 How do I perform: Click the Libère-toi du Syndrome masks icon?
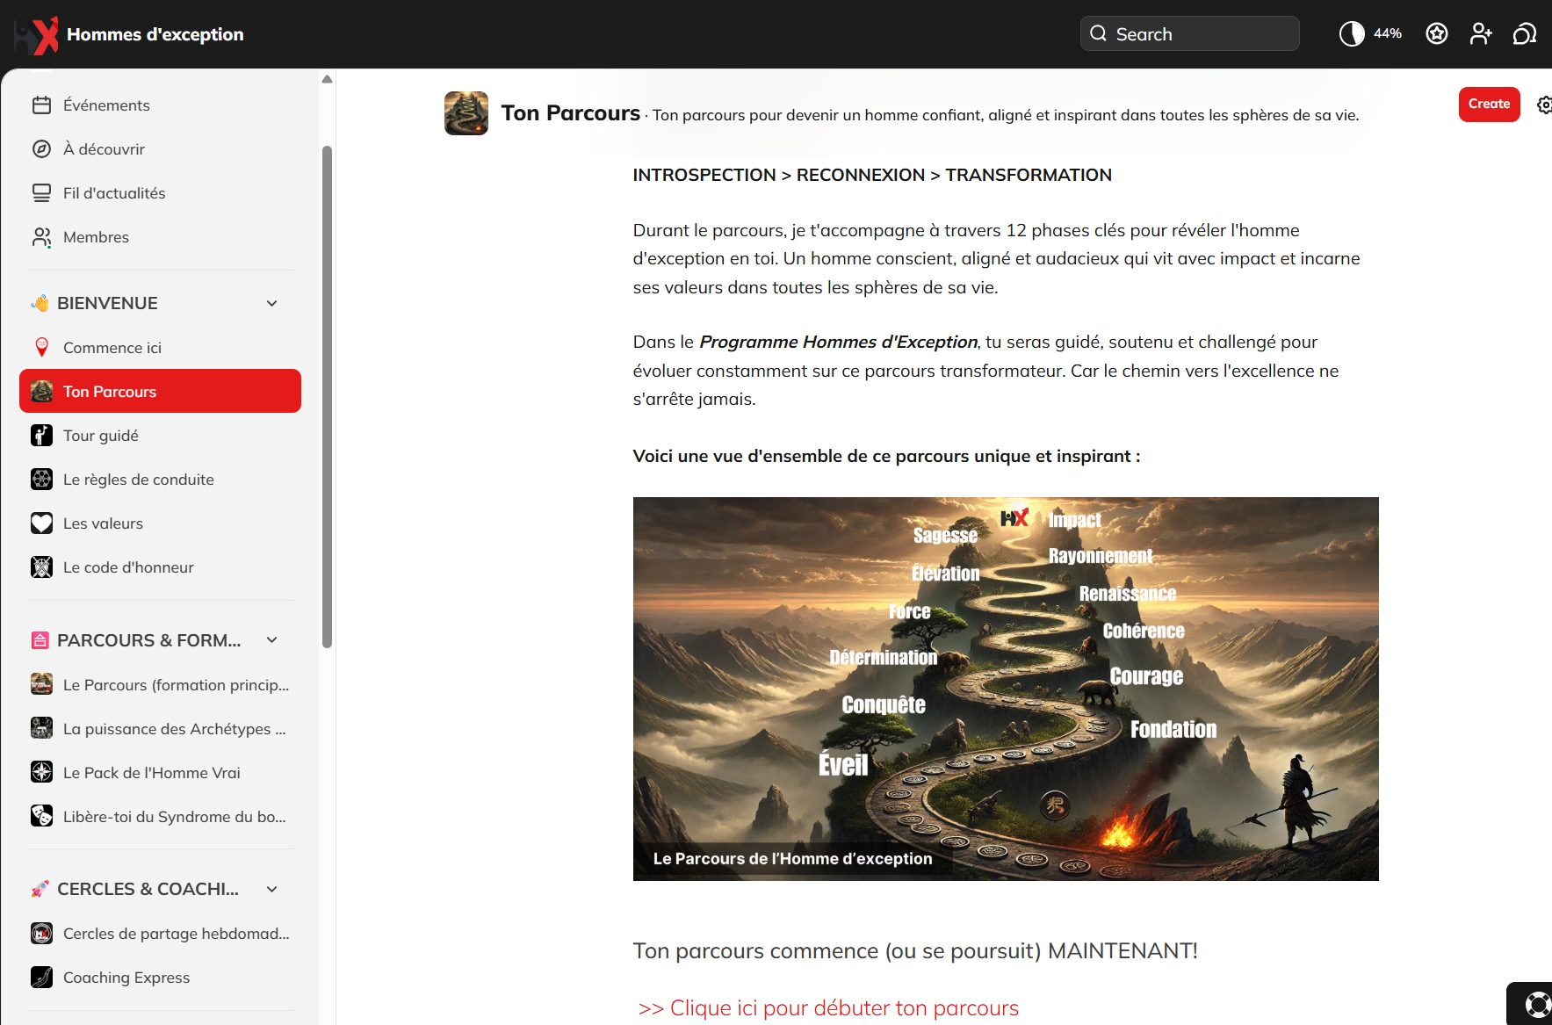[41, 816]
